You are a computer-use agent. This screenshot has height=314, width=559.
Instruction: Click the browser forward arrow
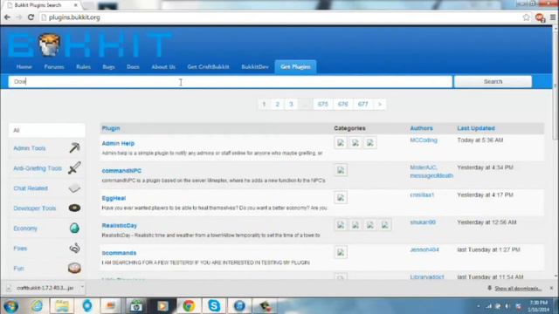18,17
